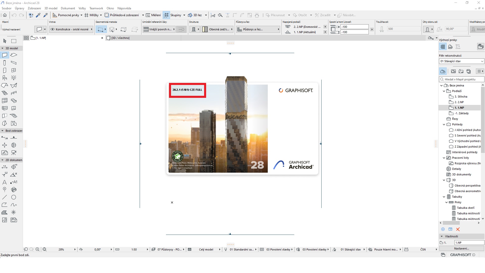Image resolution: width=485 pixels, height=273 pixels.
Task: Open the Find and Select tool
Action: click(x=31, y=15)
